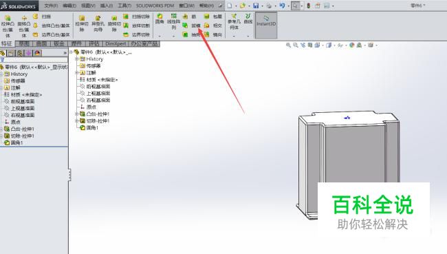Select 材质 <未指定> in the left FeatureManager panel
The width and height of the screenshot is (447, 254).
[x=23, y=94]
